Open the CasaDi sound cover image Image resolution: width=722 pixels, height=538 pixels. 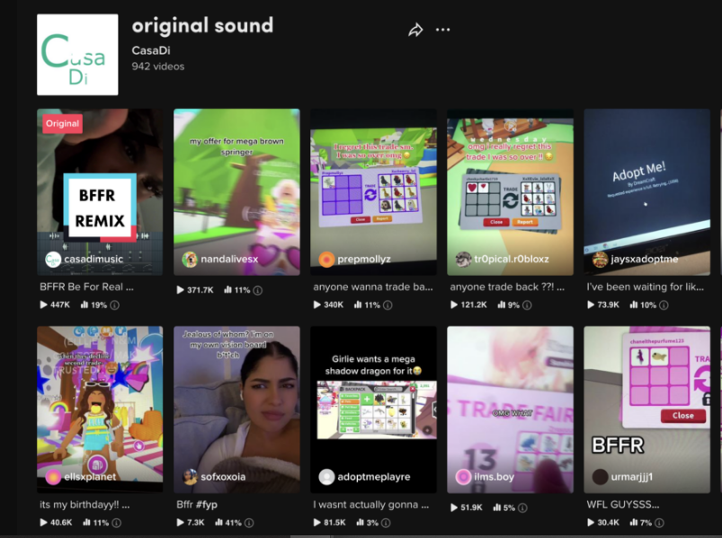tap(77, 55)
